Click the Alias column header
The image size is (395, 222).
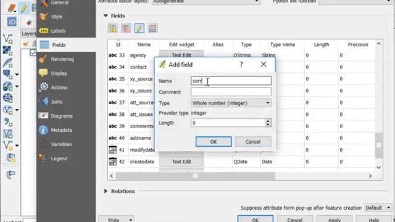218,44
